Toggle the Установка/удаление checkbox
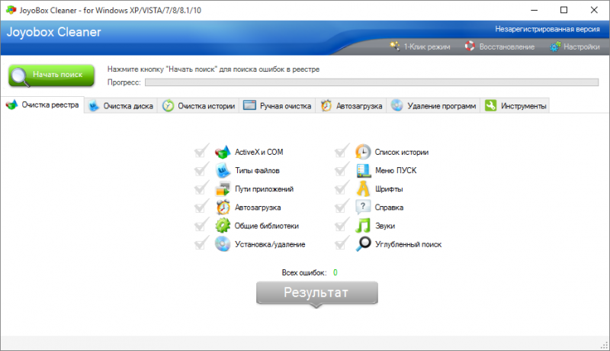This screenshot has height=351, width=610. tap(201, 243)
